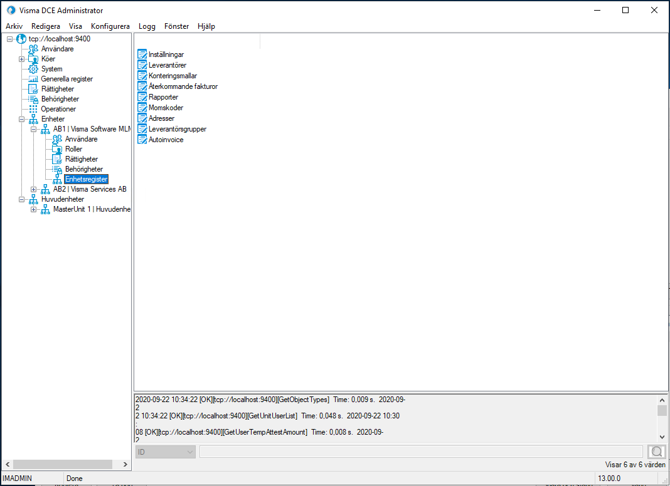
Task: Select Momskoder in the right panel
Action: click(x=164, y=108)
